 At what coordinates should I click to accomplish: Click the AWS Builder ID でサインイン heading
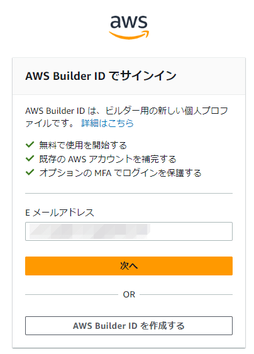(x=101, y=75)
